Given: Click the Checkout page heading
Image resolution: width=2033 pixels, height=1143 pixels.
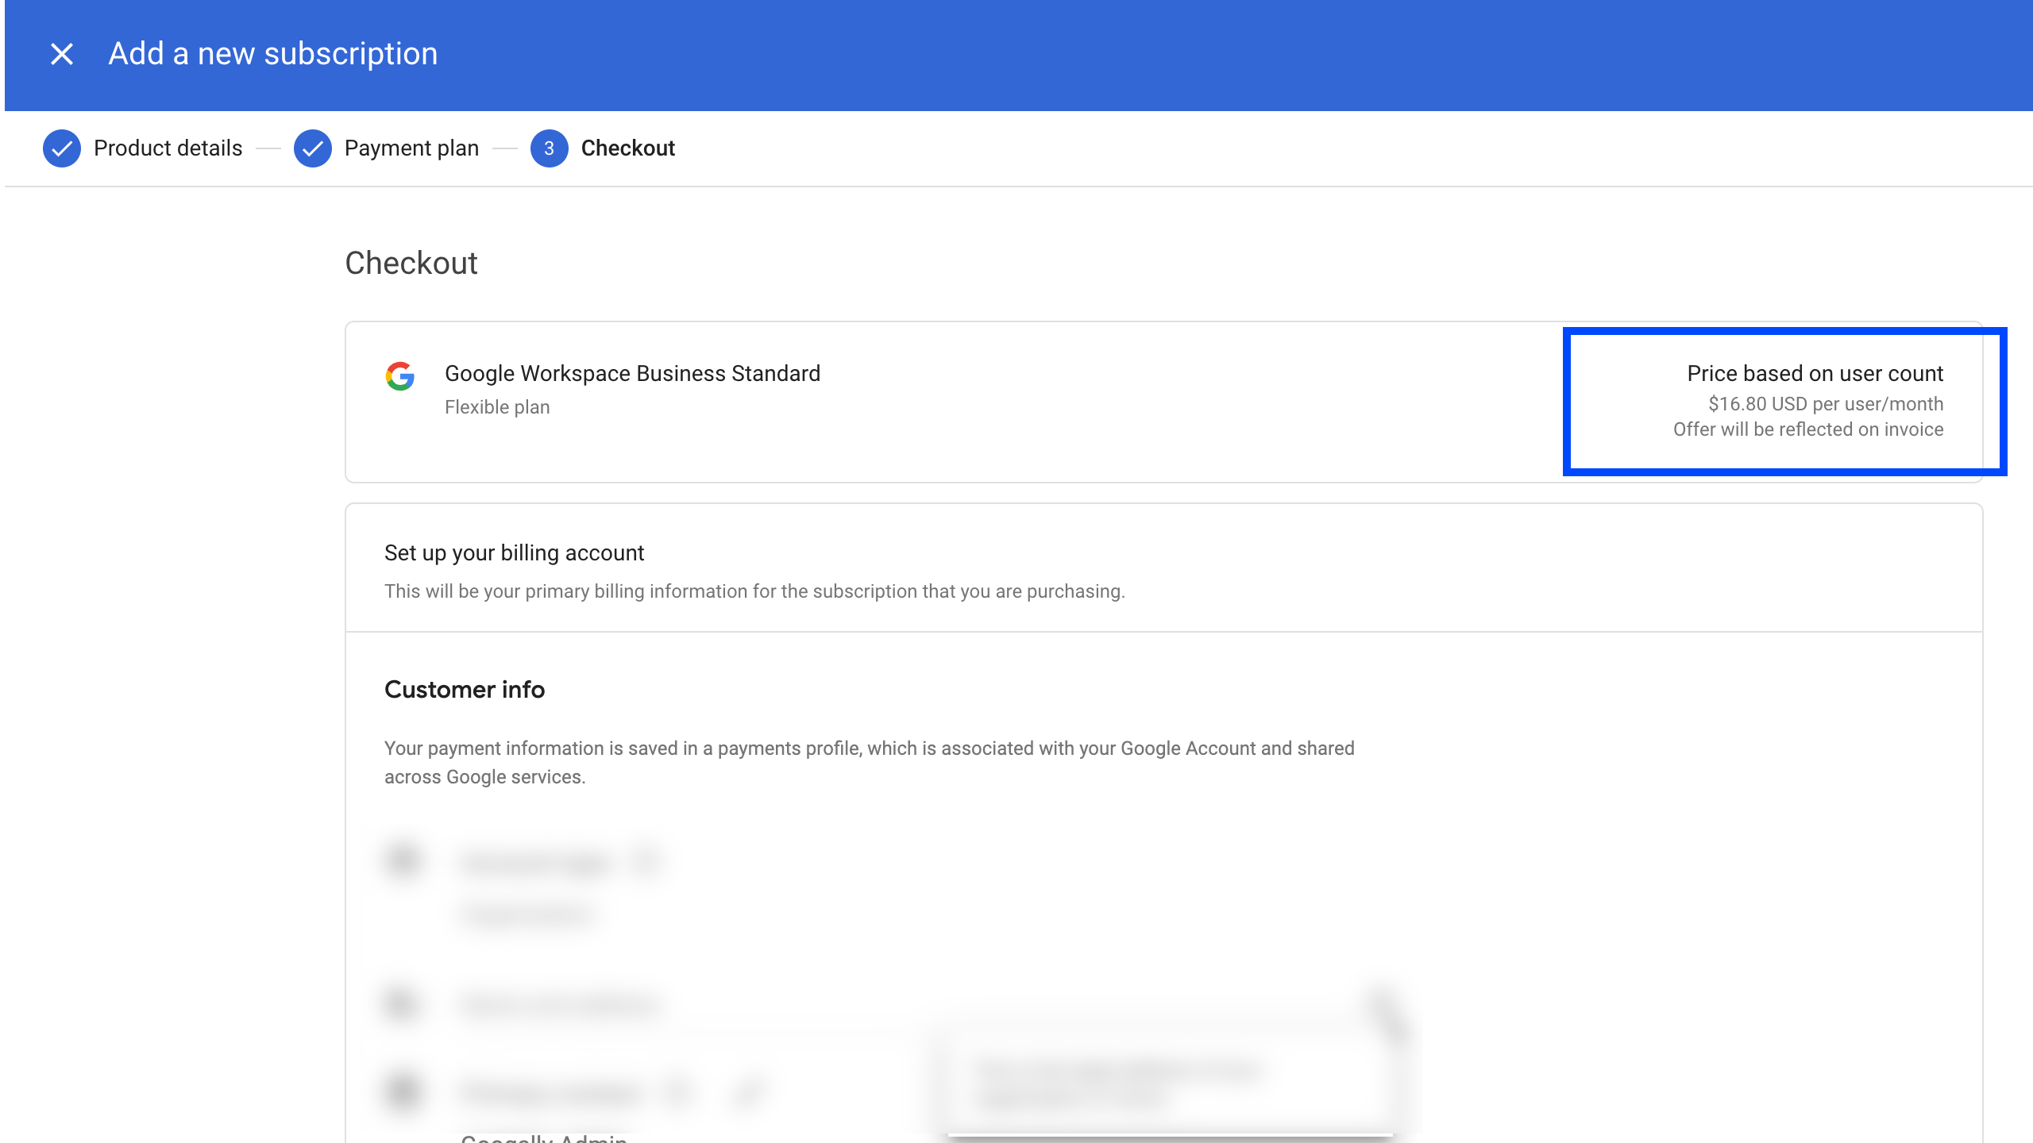Looking at the screenshot, I should [411, 263].
